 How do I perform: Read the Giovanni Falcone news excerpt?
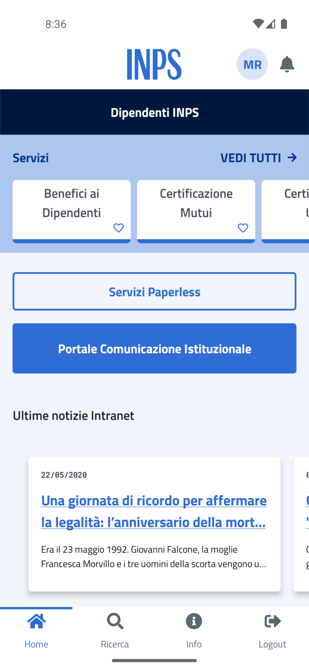(154, 557)
